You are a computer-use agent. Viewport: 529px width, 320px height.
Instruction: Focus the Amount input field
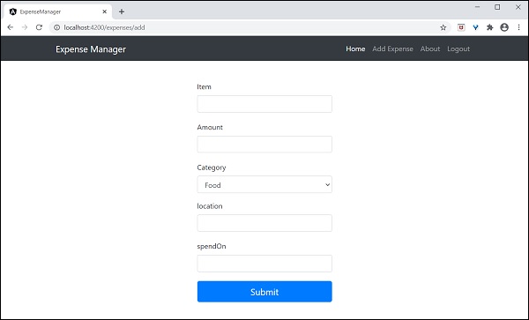click(264, 145)
